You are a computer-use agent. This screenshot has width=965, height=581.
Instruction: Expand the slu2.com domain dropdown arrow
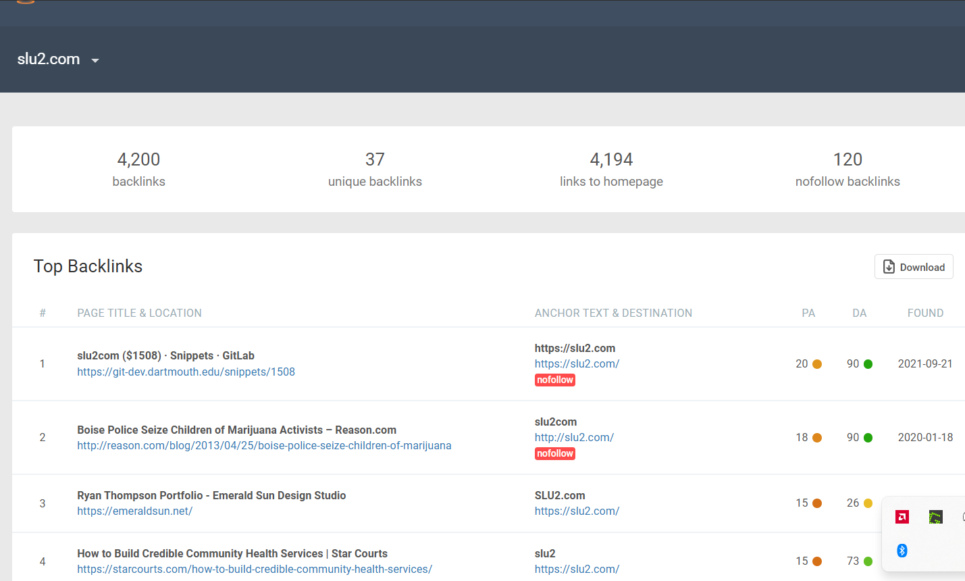(x=95, y=61)
